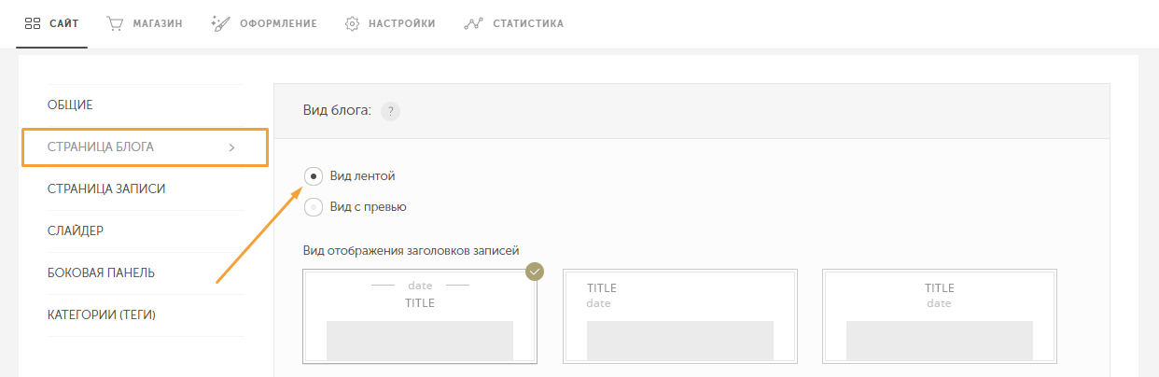Open КАТЕГОРИИ (ТЕГИ) section

pos(102,315)
